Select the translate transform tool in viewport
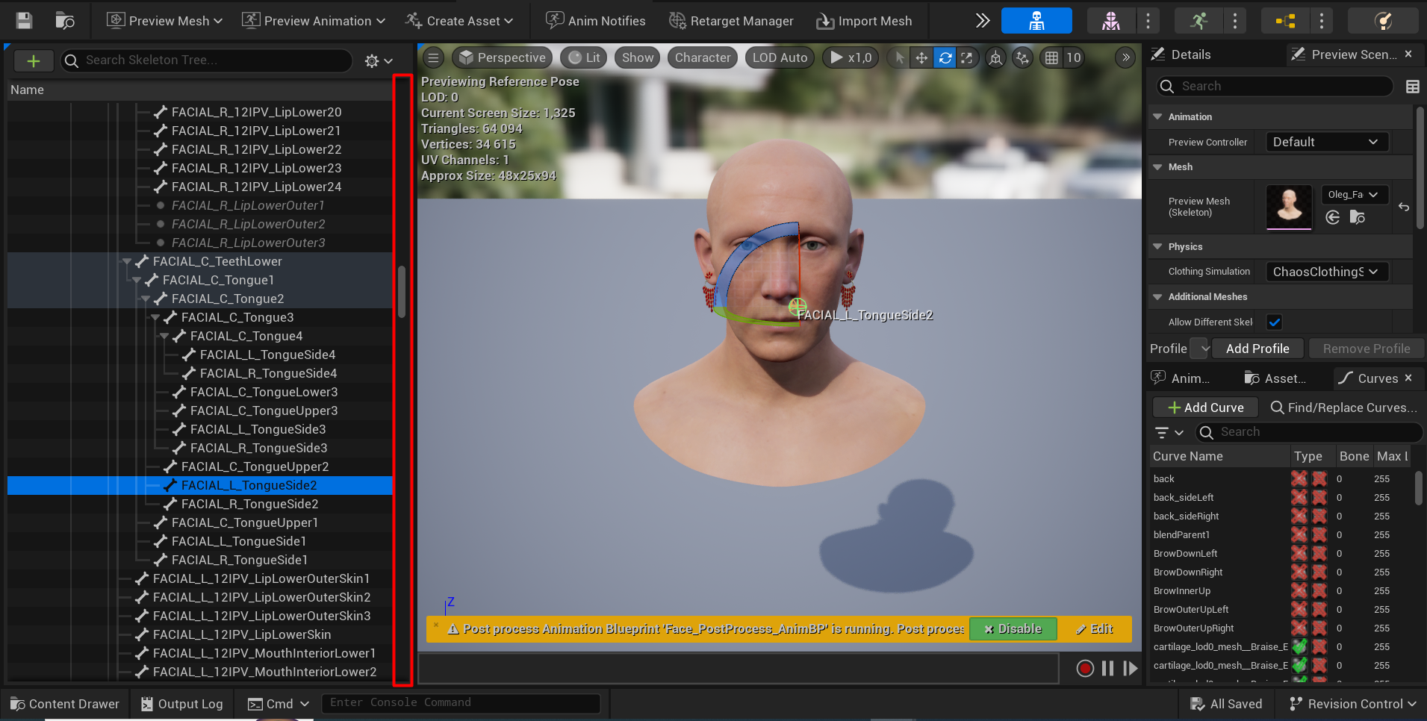 (x=921, y=57)
